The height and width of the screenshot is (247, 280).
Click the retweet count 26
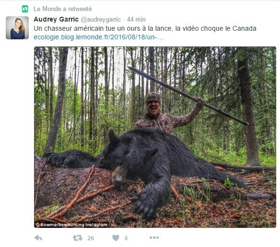[x=91, y=238]
